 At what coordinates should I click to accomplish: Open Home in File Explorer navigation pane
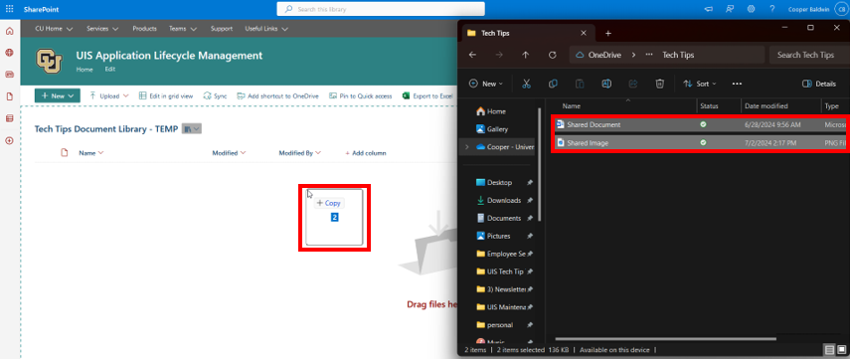coord(491,111)
